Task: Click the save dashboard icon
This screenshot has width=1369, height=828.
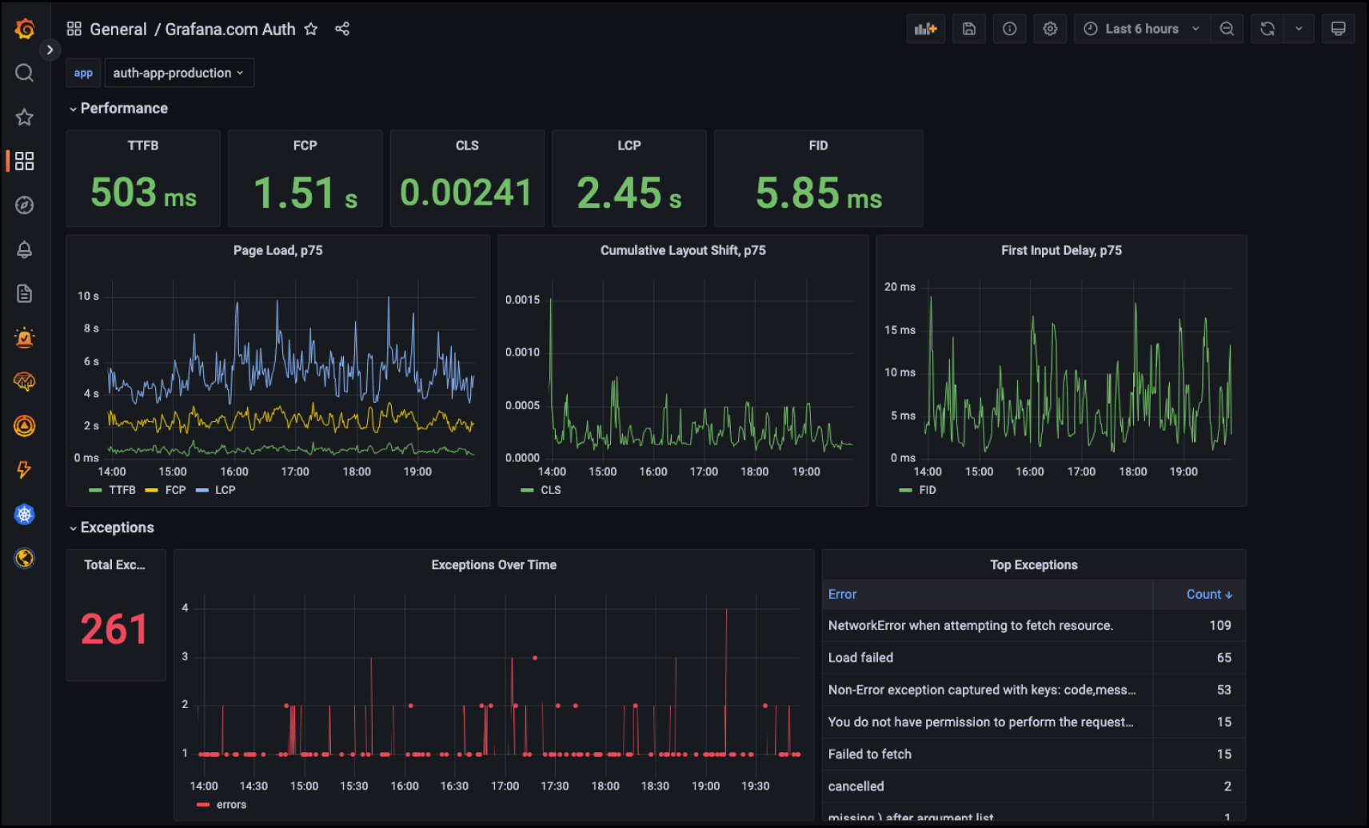Action: coord(968,28)
